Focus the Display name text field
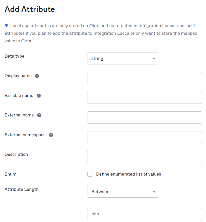Screen dimensions: 206x222 click(x=144, y=78)
